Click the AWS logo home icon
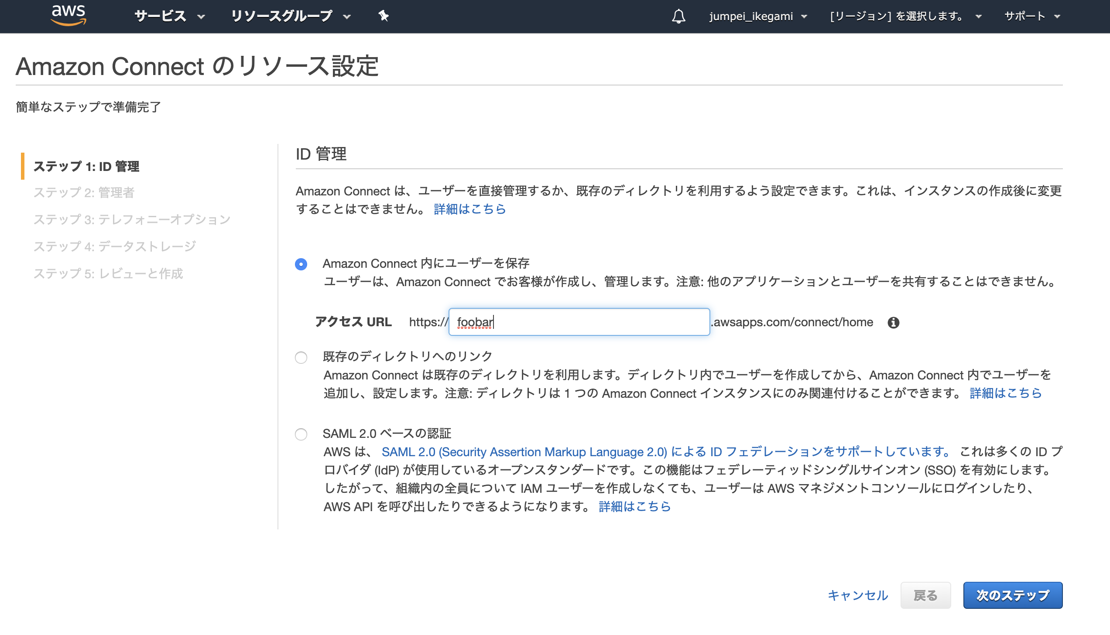This screenshot has width=1110, height=635. (x=69, y=16)
